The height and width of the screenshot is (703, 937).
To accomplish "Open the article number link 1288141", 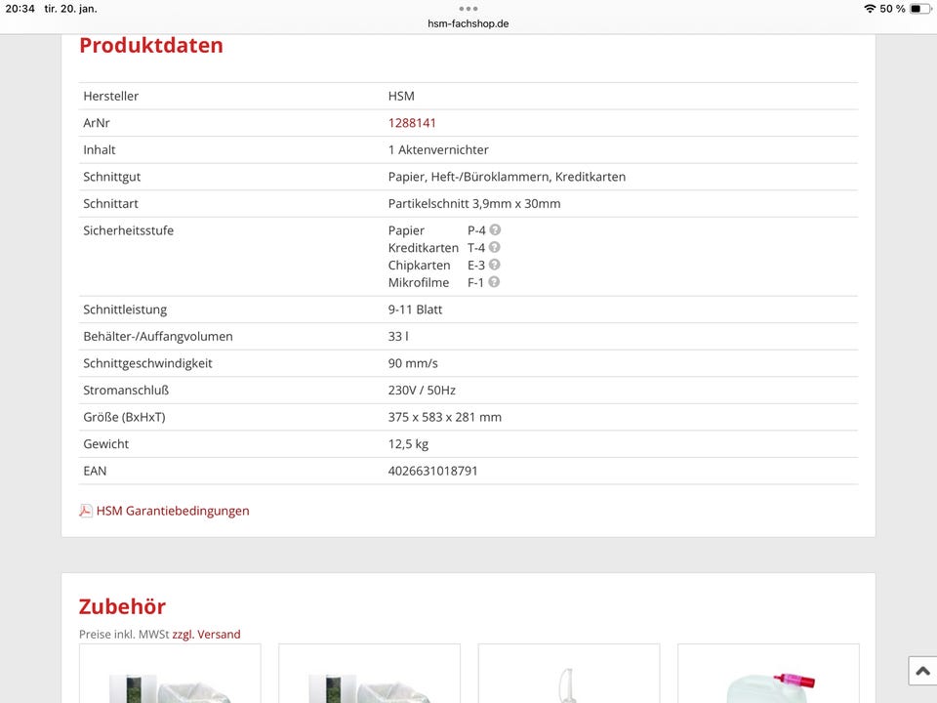I will tap(412, 122).
